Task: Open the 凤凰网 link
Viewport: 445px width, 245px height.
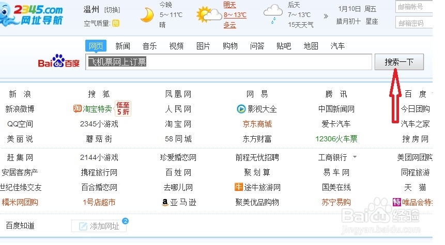Action: point(178,94)
